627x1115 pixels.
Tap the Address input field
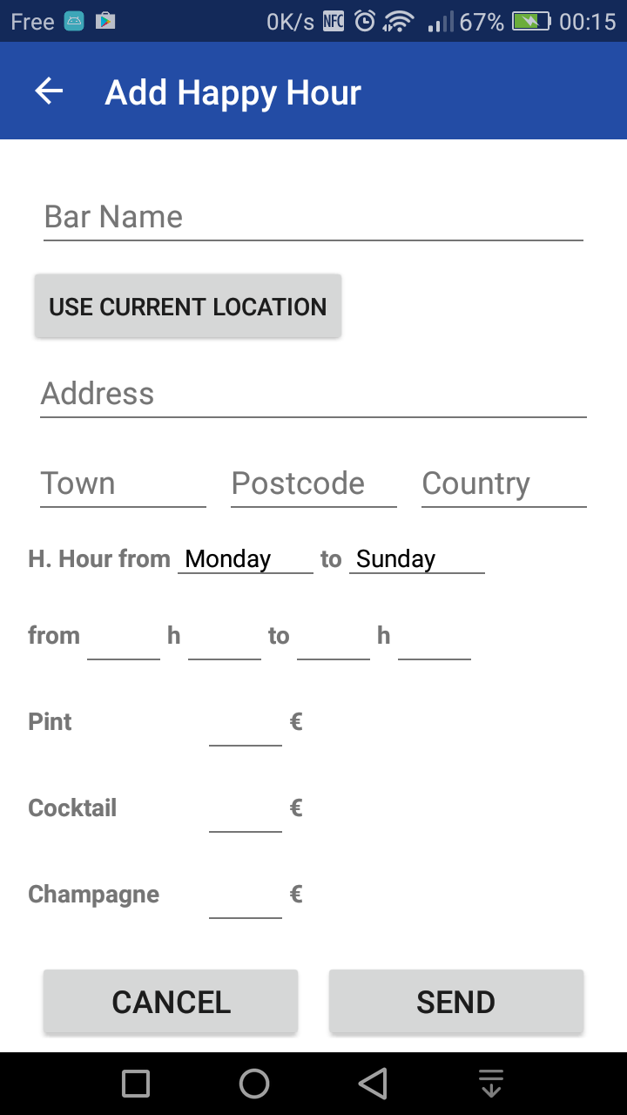(313, 394)
